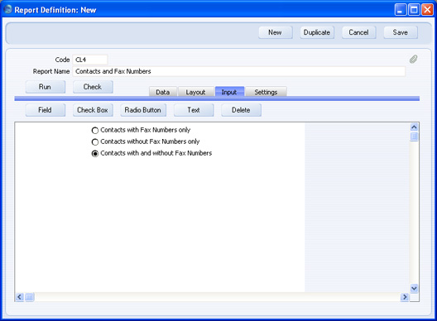Minimize the Report Definition window

pos(401,10)
